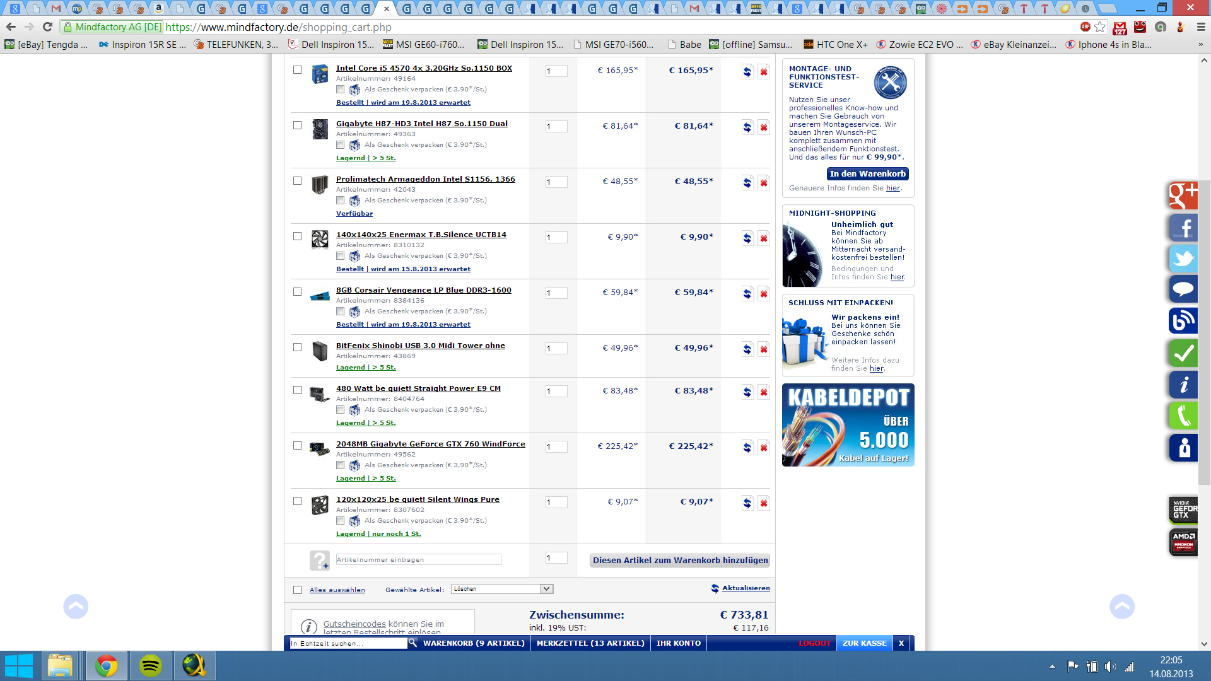The width and height of the screenshot is (1211, 681).
Task: Click the AMD Radeon badge
Action: point(1183,542)
